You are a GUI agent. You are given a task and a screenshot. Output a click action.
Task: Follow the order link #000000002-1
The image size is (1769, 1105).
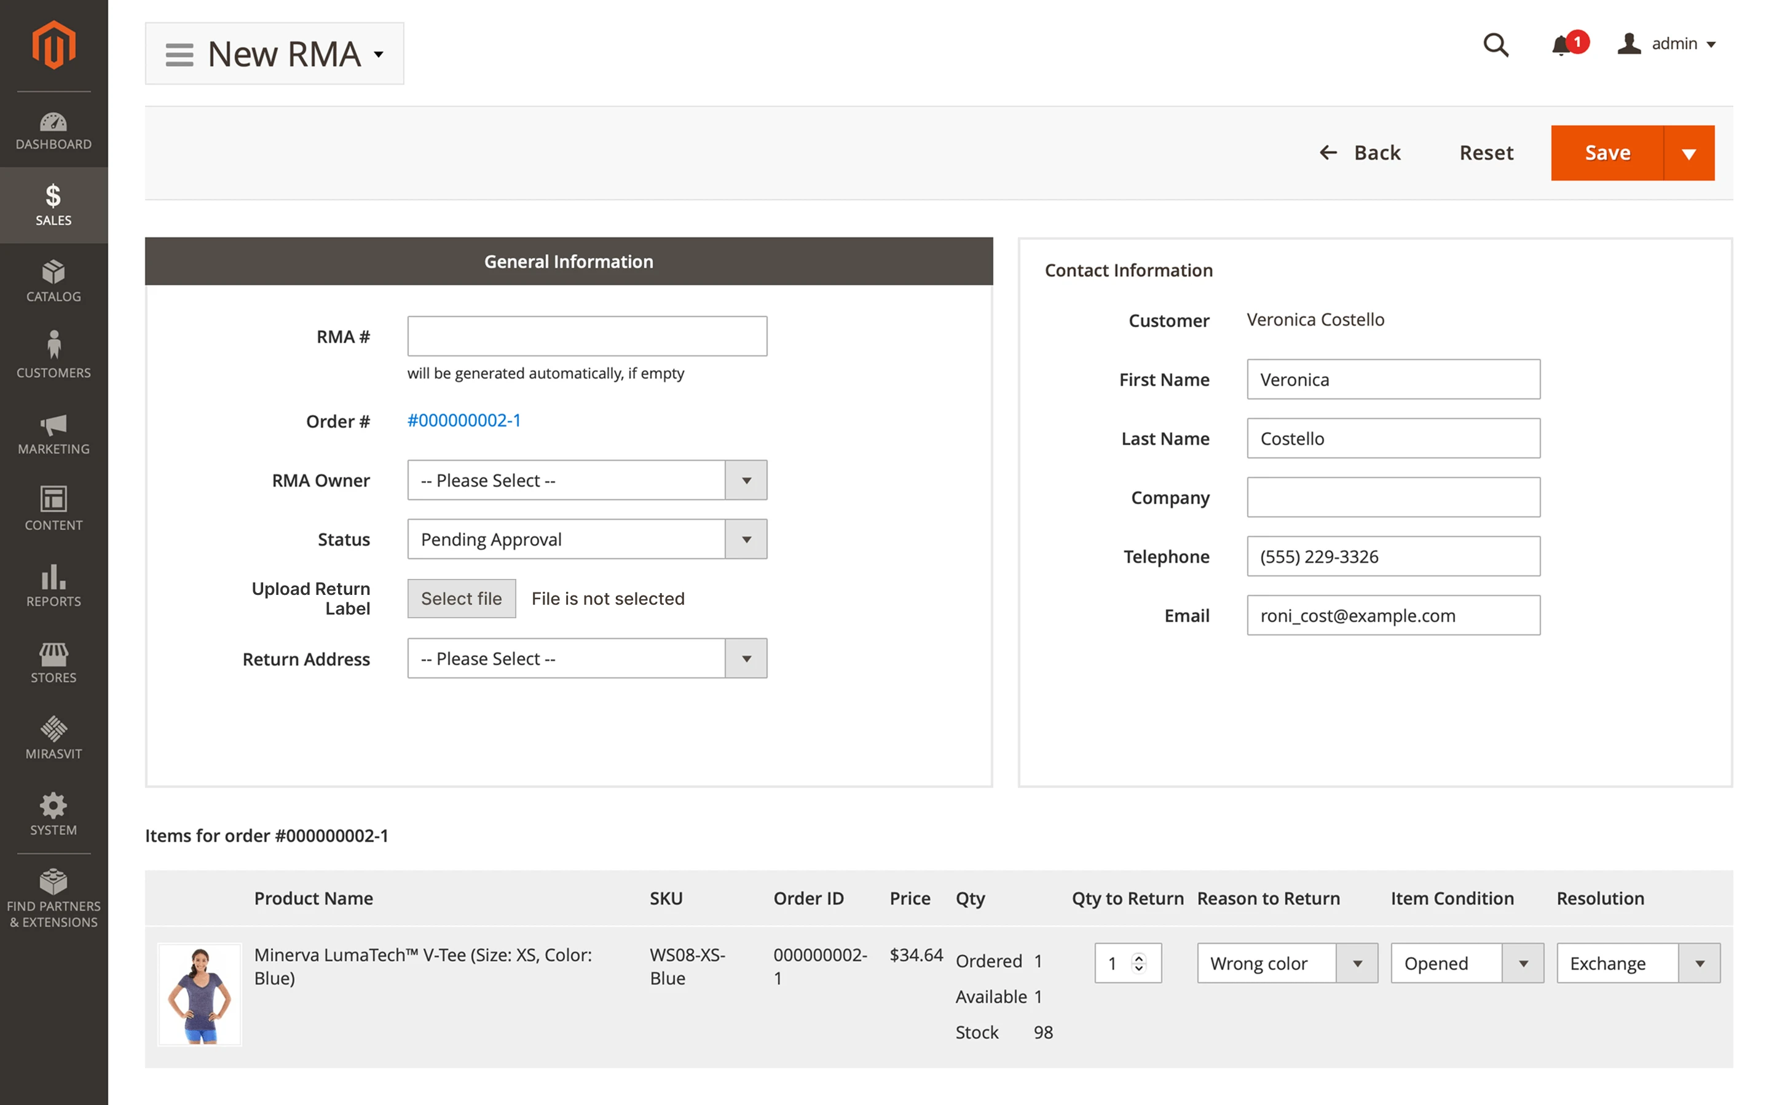464,420
